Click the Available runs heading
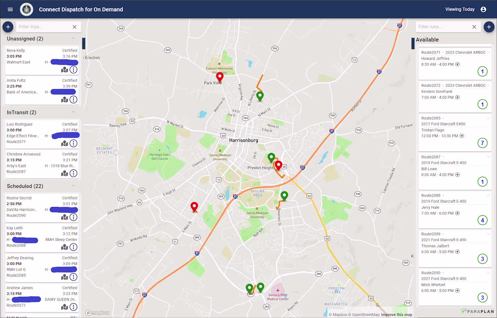497x318 pixels. [427, 40]
